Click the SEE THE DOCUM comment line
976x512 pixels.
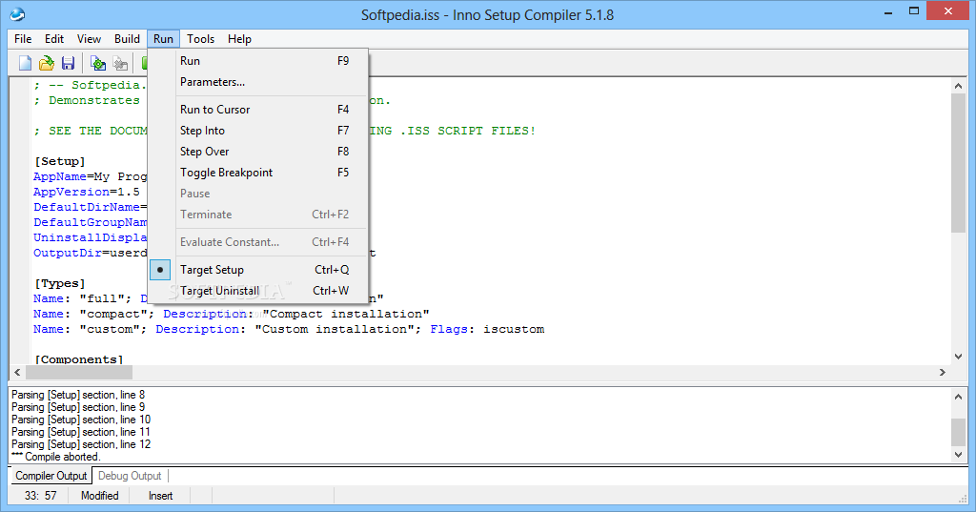[91, 131]
